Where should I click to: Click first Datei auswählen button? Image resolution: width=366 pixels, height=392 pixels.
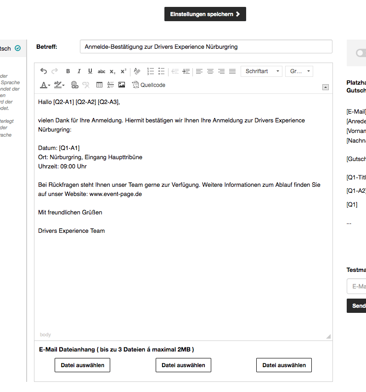[82, 365]
